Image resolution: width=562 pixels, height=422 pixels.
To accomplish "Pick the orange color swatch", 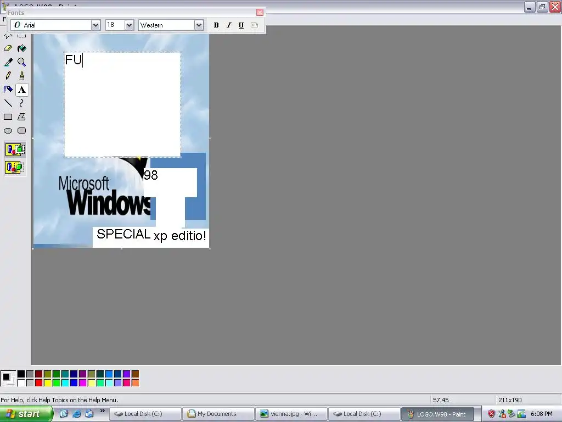I will pos(135,383).
